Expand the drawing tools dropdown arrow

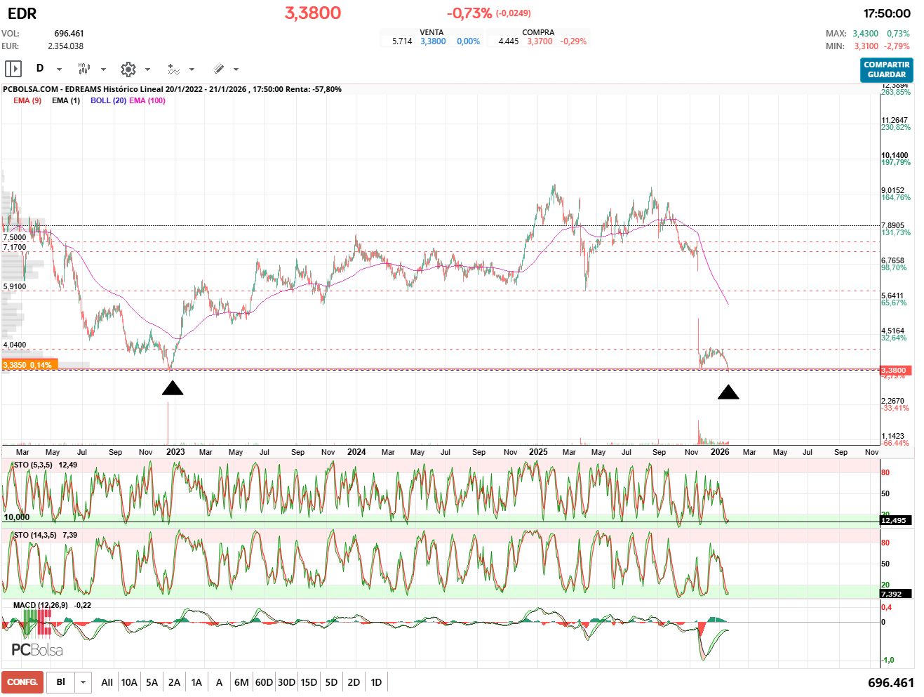coord(236,69)
